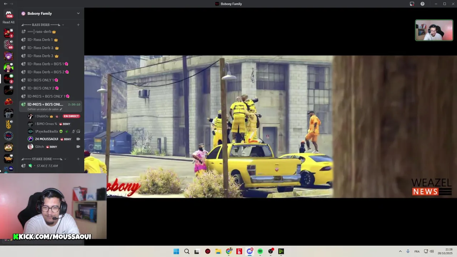The width and height of the screenshot is (457, 257).
Task: Open Discord from the taskbar
Action: coord(250,251)
